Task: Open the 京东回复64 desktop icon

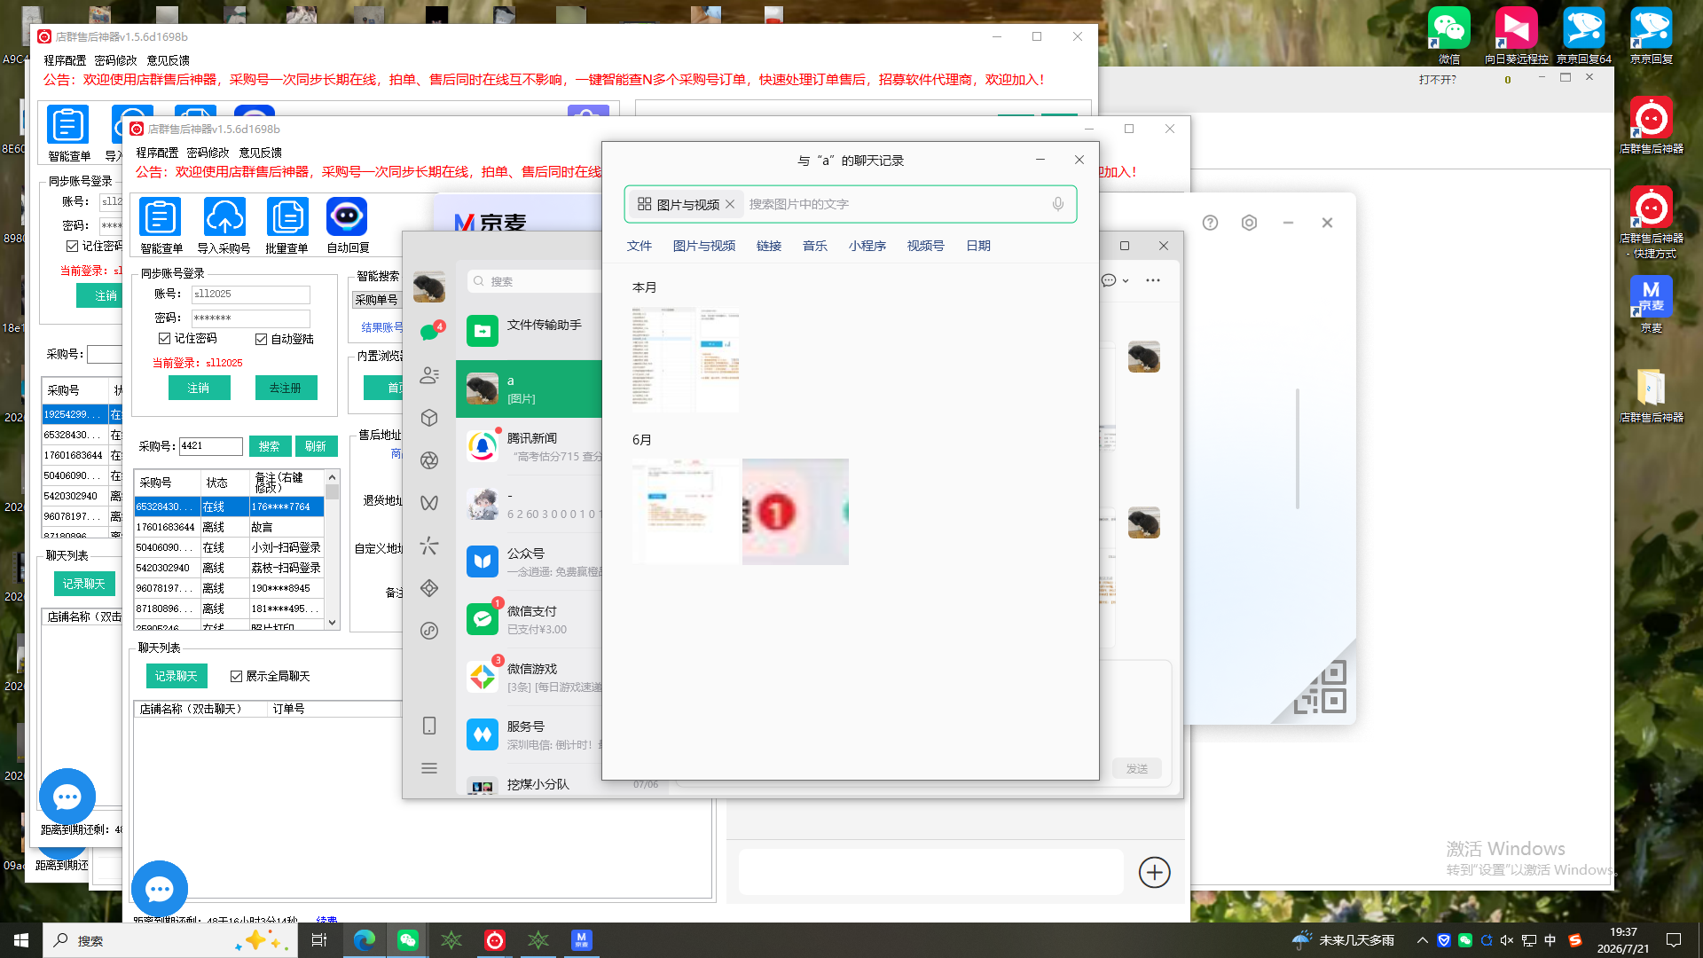Action: tap(1584, 35)
